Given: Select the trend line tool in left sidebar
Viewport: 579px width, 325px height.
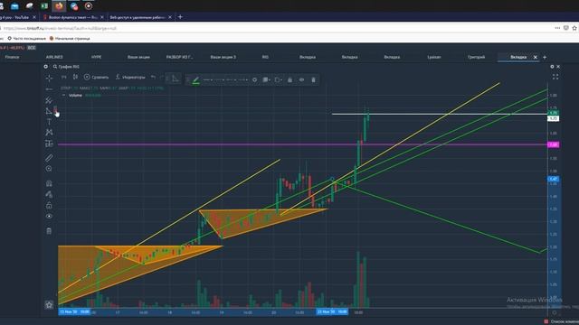Looking at the screenshot, I should pyautogui.click(x=49, y=89).
